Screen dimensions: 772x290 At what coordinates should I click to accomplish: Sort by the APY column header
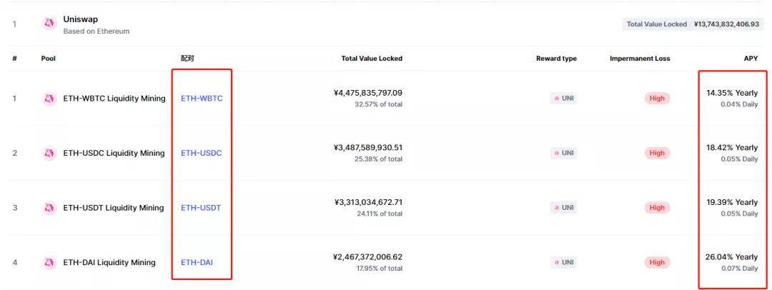[751, 58]
